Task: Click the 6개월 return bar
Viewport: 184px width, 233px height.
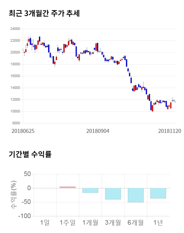Action: click(x=136, y=195)
